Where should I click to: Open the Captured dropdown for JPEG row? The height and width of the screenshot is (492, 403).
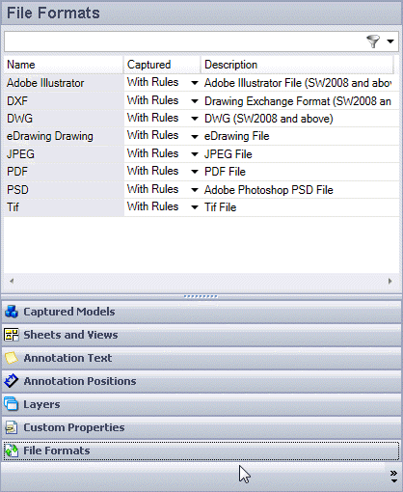(194, 154)
